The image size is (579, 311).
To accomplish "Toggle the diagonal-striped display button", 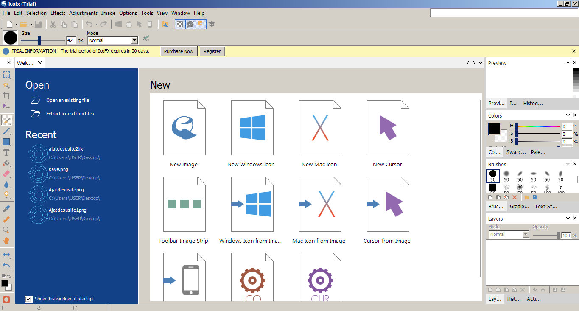I will point(191,24).
